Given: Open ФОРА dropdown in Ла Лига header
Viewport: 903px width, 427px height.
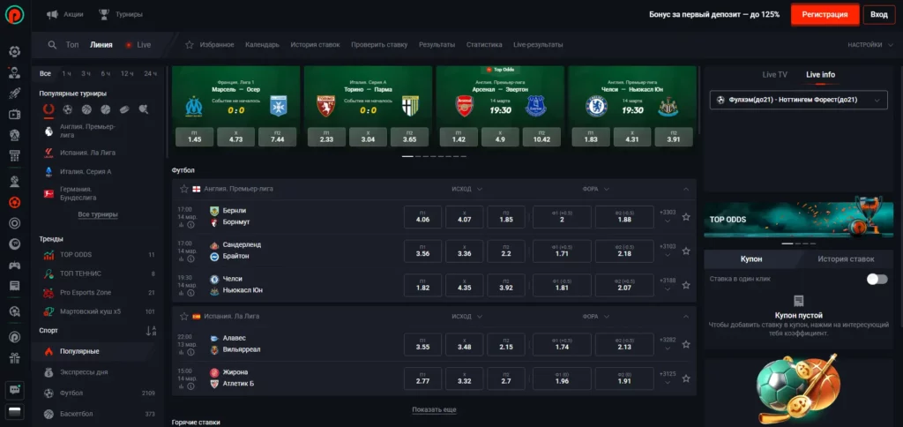Looking at the screenshot, I should pyautogui.click(x=595, y=317).
